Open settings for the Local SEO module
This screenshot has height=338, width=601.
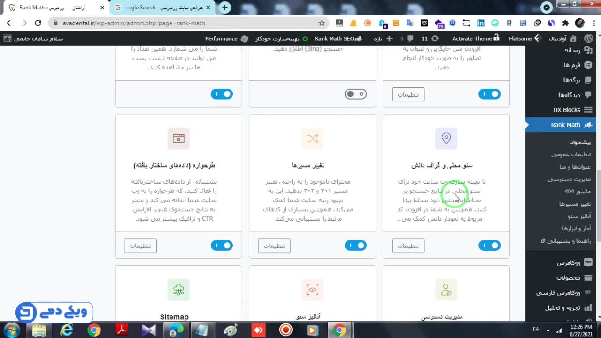point(408,246)
